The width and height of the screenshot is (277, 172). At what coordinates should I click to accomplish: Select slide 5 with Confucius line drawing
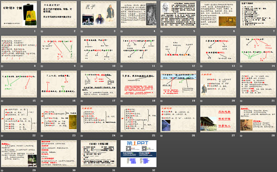178,14
